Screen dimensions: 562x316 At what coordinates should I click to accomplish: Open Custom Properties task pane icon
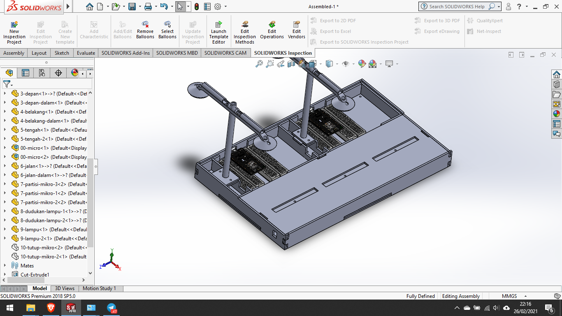[x=557, y=124]
